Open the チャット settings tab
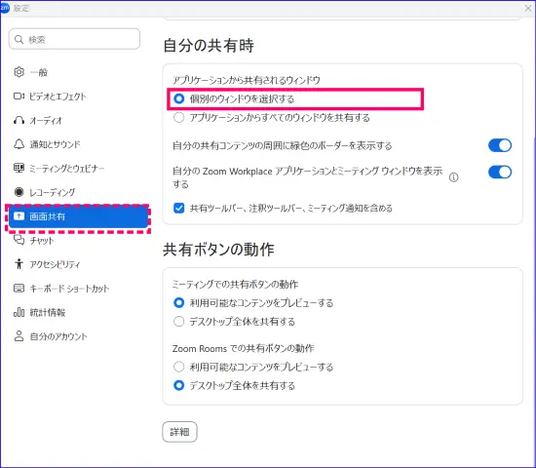 point(78,240)
